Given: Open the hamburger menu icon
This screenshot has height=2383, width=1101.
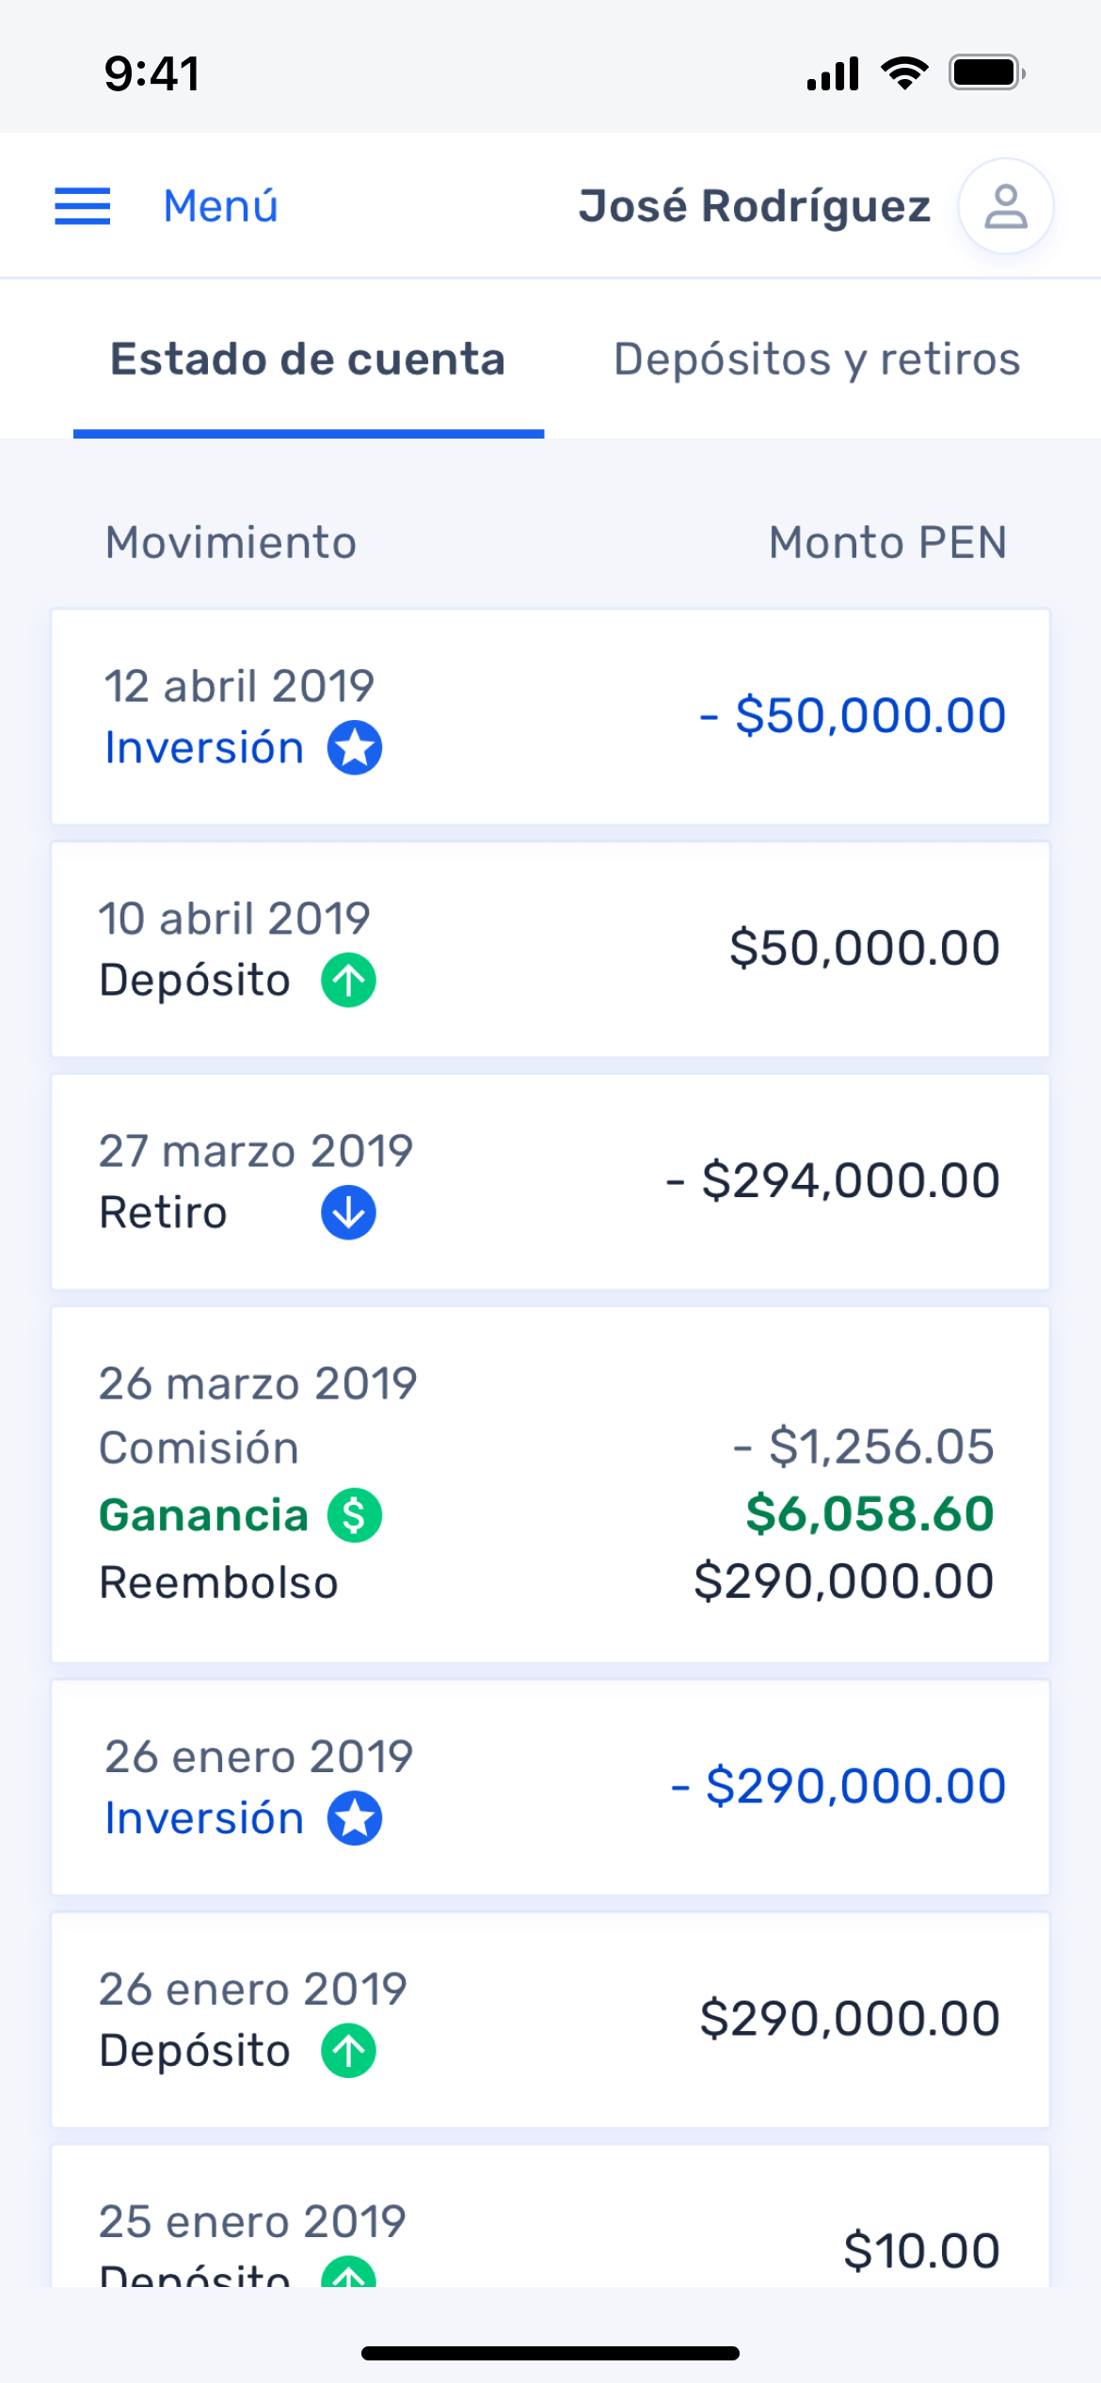Looking at the screenshot, I should 83,206.
